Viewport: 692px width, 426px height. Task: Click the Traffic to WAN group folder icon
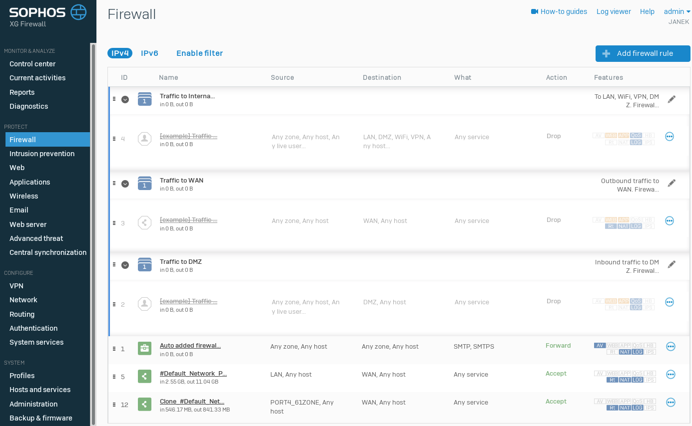click(x=144, y=183)
